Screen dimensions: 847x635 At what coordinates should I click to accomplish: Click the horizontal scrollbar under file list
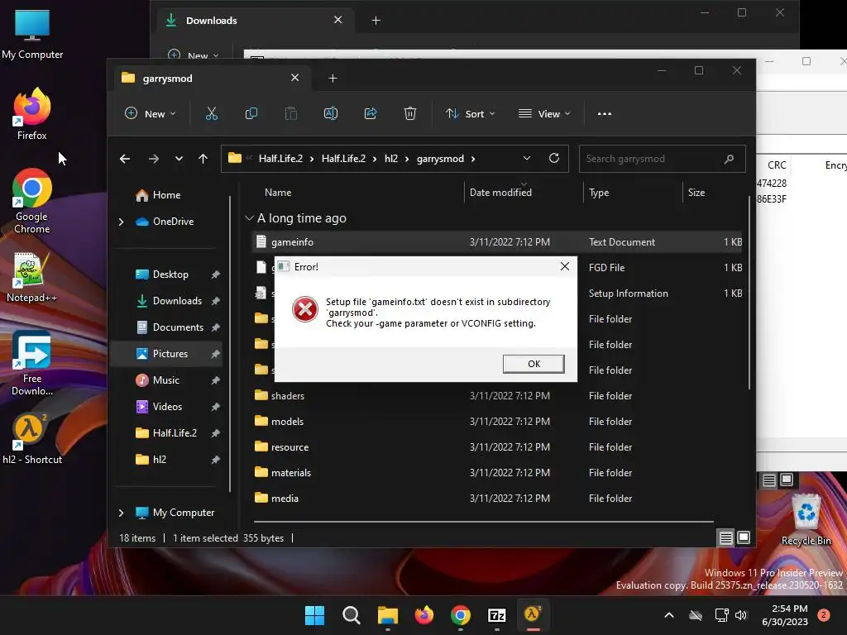(x=483, y=522)
